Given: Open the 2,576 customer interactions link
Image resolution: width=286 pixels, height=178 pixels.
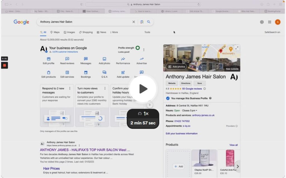Looking at the screenshot, I should tap(65, 52).
